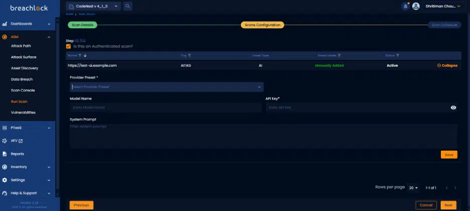Click the breachlock logo
470x211 pixels.
pos(29,8)
